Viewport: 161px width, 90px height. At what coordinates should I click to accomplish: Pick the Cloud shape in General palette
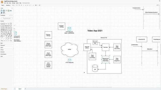click(9, 28)
